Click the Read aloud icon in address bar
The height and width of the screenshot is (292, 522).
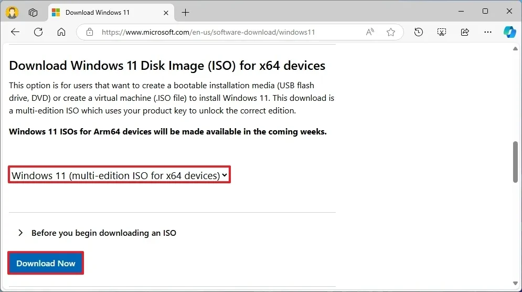[x=370, y=32]
